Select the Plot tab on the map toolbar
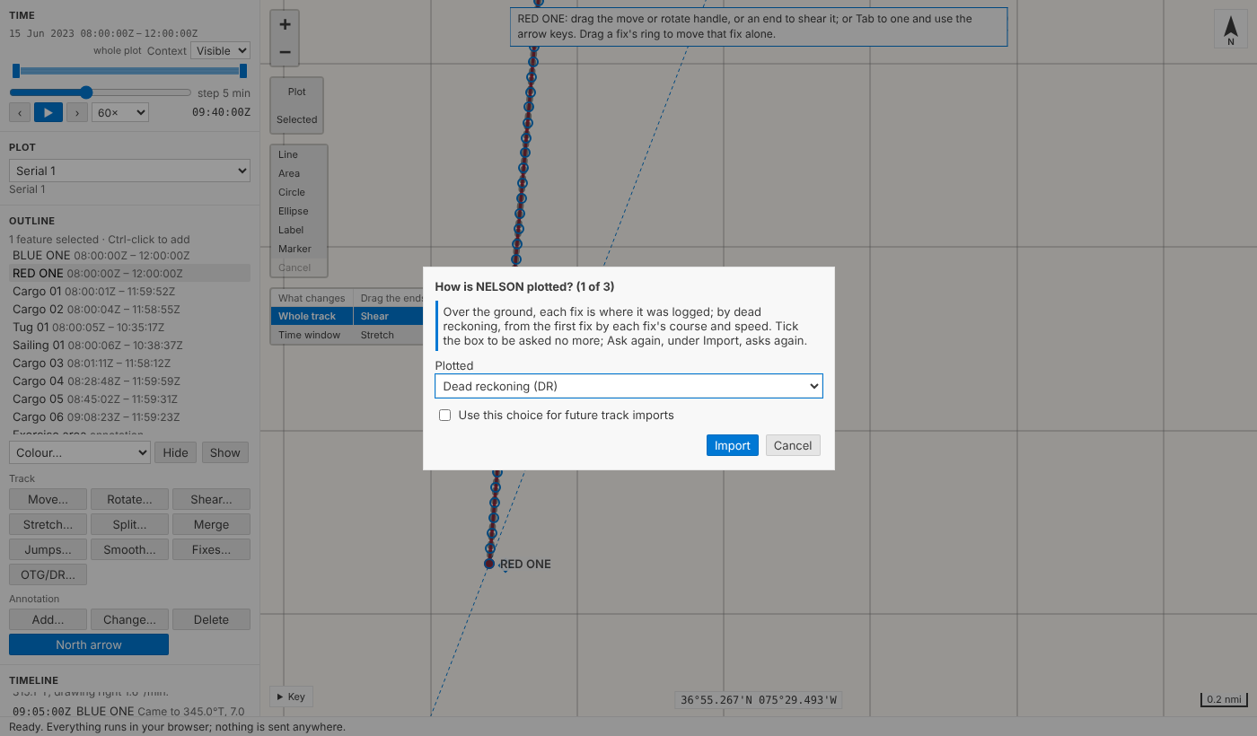The width and height of the screenshot is (1257, 736). pyautogui.click(x=297, y=92)
